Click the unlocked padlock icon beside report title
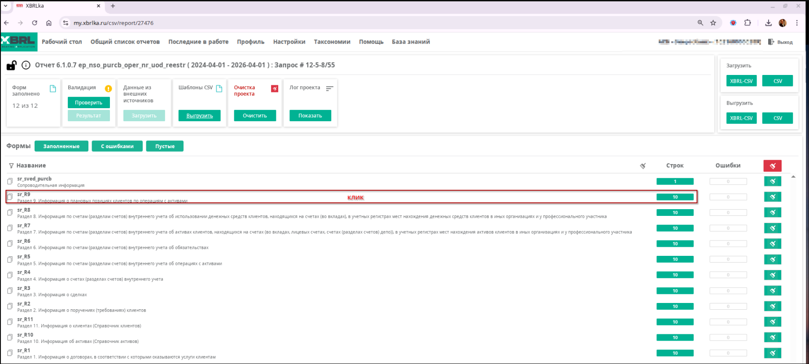The width and height of the screenshot is (809, 364). pyautogui.click(x=12, y=66)
